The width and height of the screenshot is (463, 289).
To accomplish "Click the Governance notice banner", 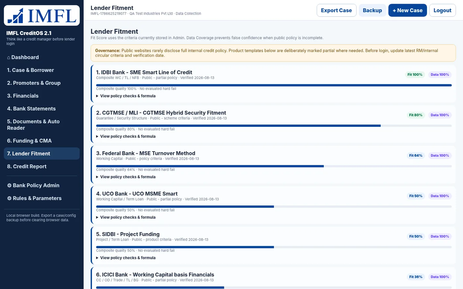I will coord(273,53).
